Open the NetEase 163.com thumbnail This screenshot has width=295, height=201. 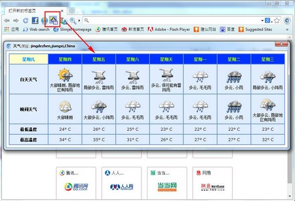point(212,183)
